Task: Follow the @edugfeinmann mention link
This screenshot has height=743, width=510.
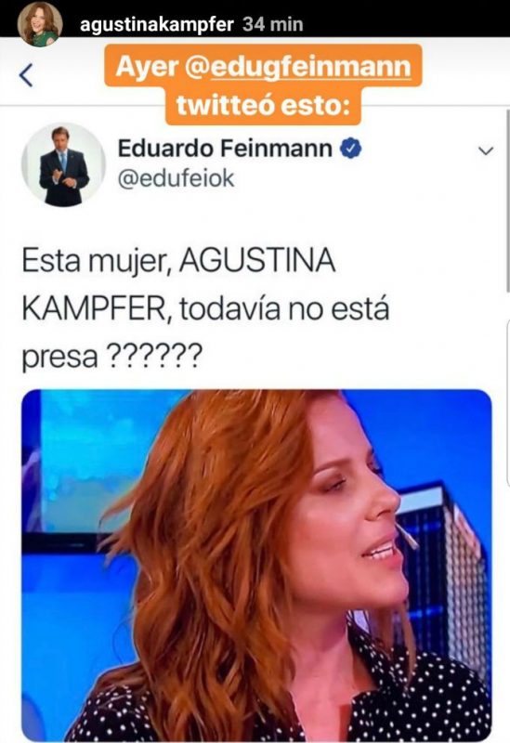Action: pos(297,66)
